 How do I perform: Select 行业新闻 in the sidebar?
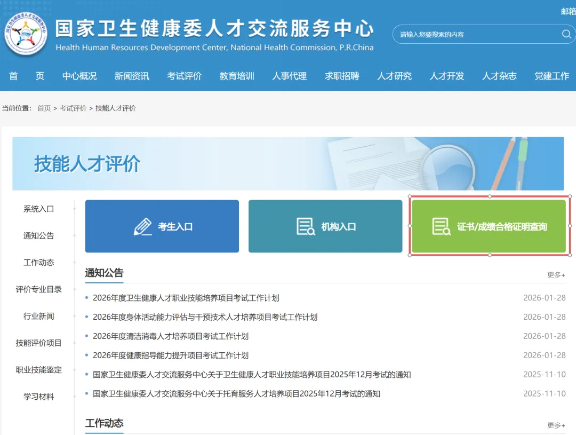click(38, 316)
